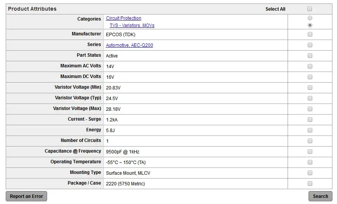Click the Product Attributes heading

coord(32,9)
